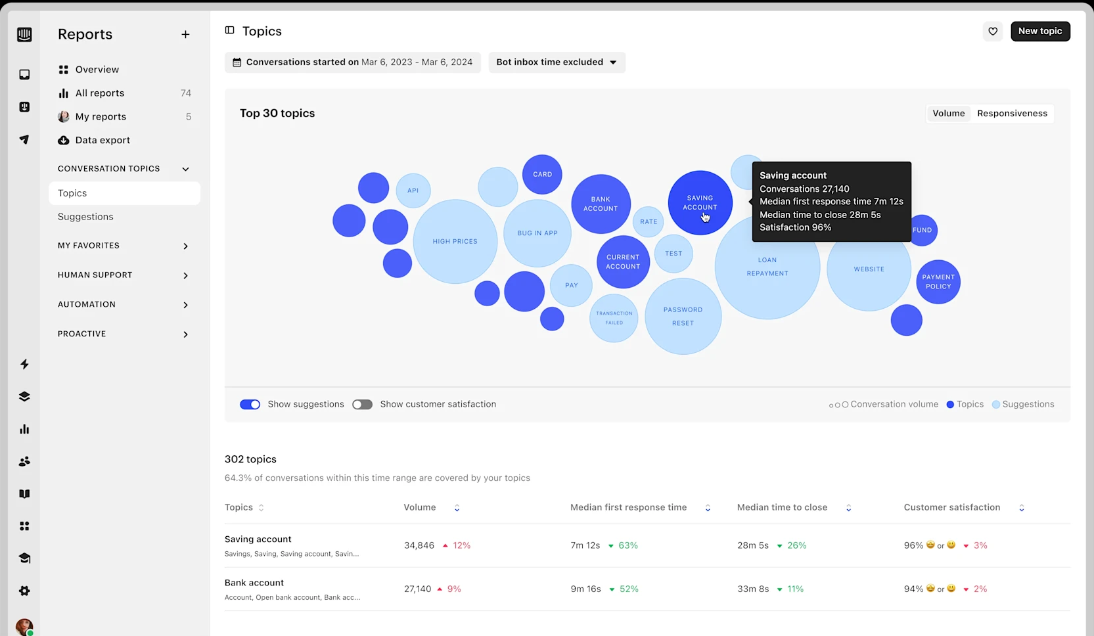
Task: Switch chart to Responsiveness view
Action: click(x=1012, y=114)
